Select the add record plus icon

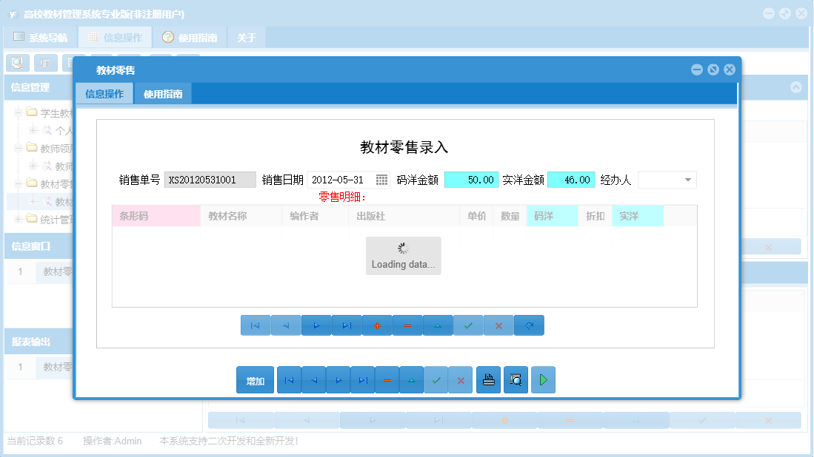[377, 325]
